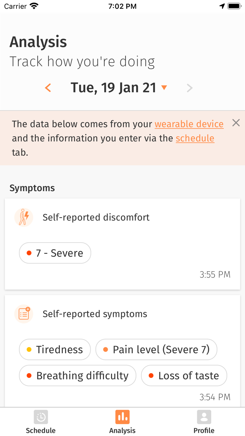Select the 7 - Severe discomfort chip
The image size is (245, 436).
(55, 253)
